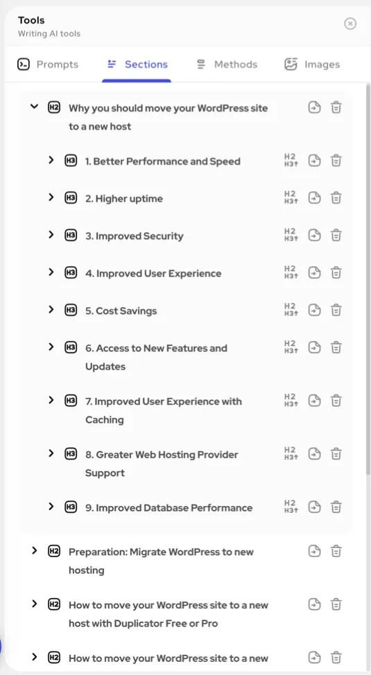Image resolution: width=371 pixels, height=675 pixels.
Task: Close the Tools panel
Action: click(x=350, y=24)
